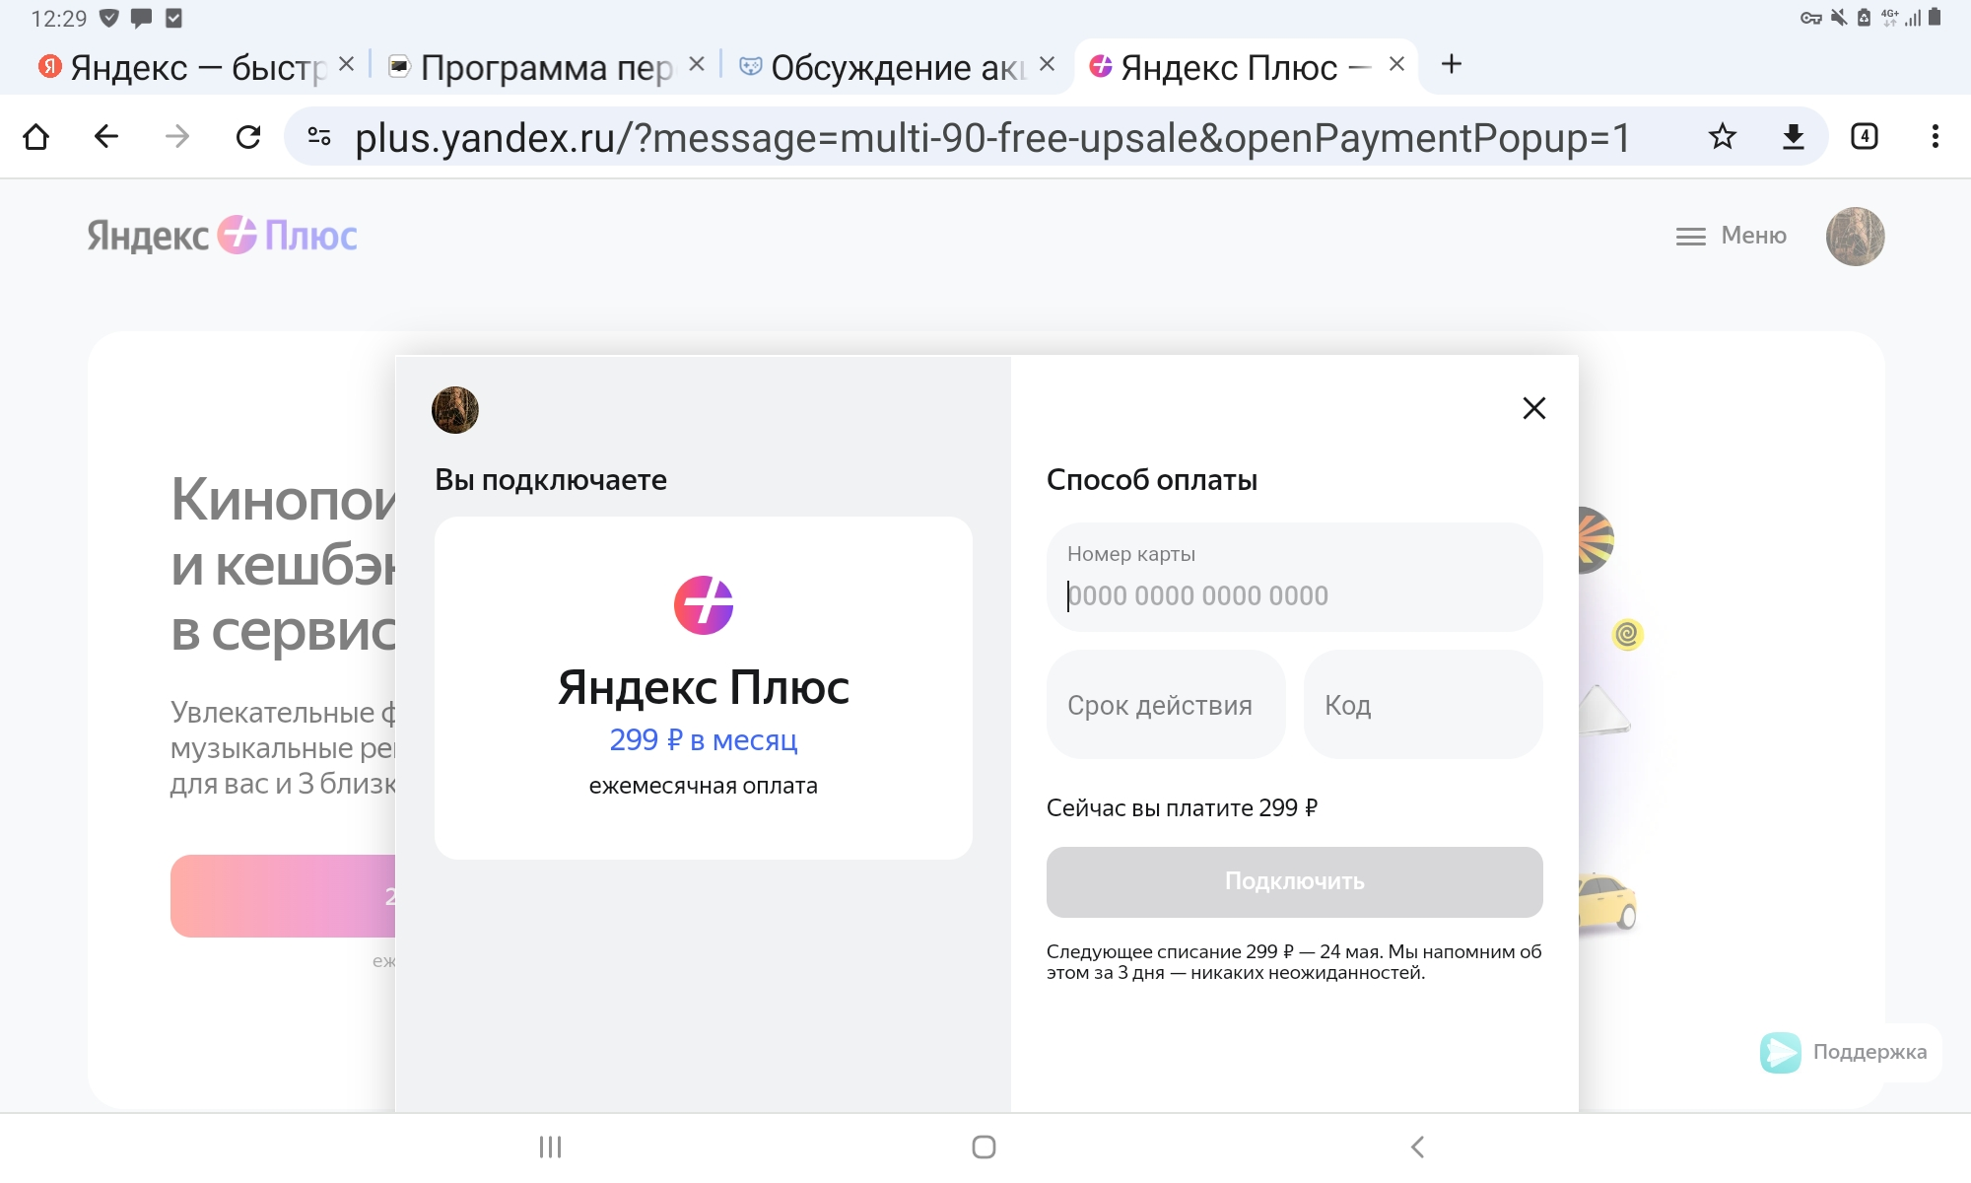Select the Код field
The height and width of the screenshot is (1183, 1971).
coord(1423,704)
